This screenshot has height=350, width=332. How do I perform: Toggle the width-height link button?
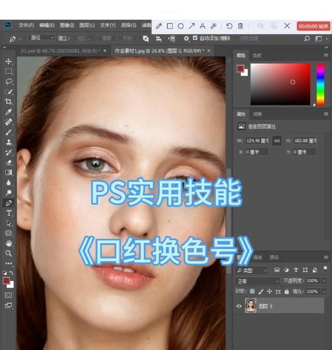click(277, 141)
